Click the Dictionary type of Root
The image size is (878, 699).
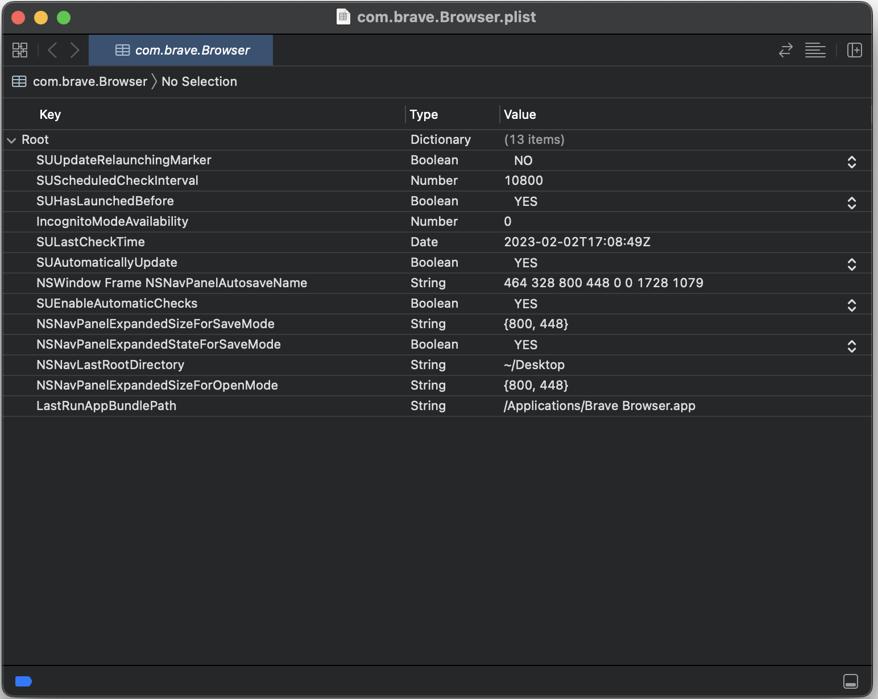pos(441,140)
